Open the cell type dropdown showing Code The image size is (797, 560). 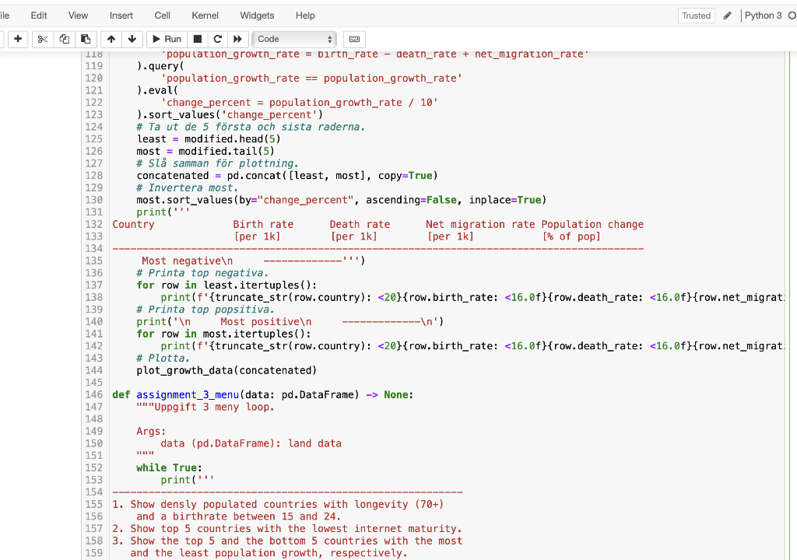tap(294, 39)
